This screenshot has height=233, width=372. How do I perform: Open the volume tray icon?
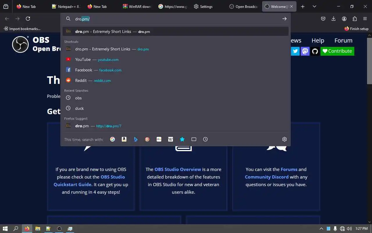click(349, 229)
